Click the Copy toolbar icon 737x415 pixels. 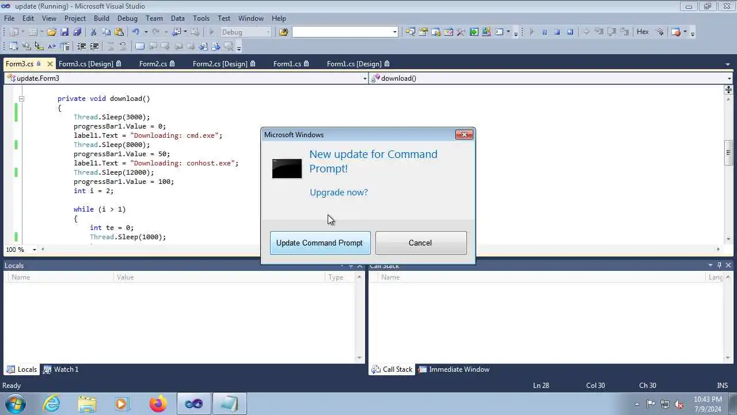106,32
